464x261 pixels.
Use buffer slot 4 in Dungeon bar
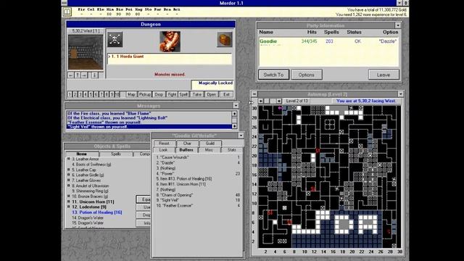pyautogui.click(x=86, y=94)
